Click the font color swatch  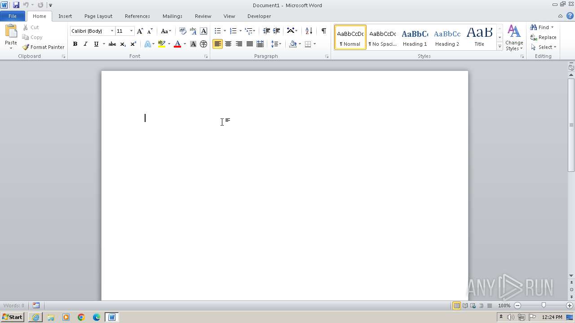(x=177, y=44)
